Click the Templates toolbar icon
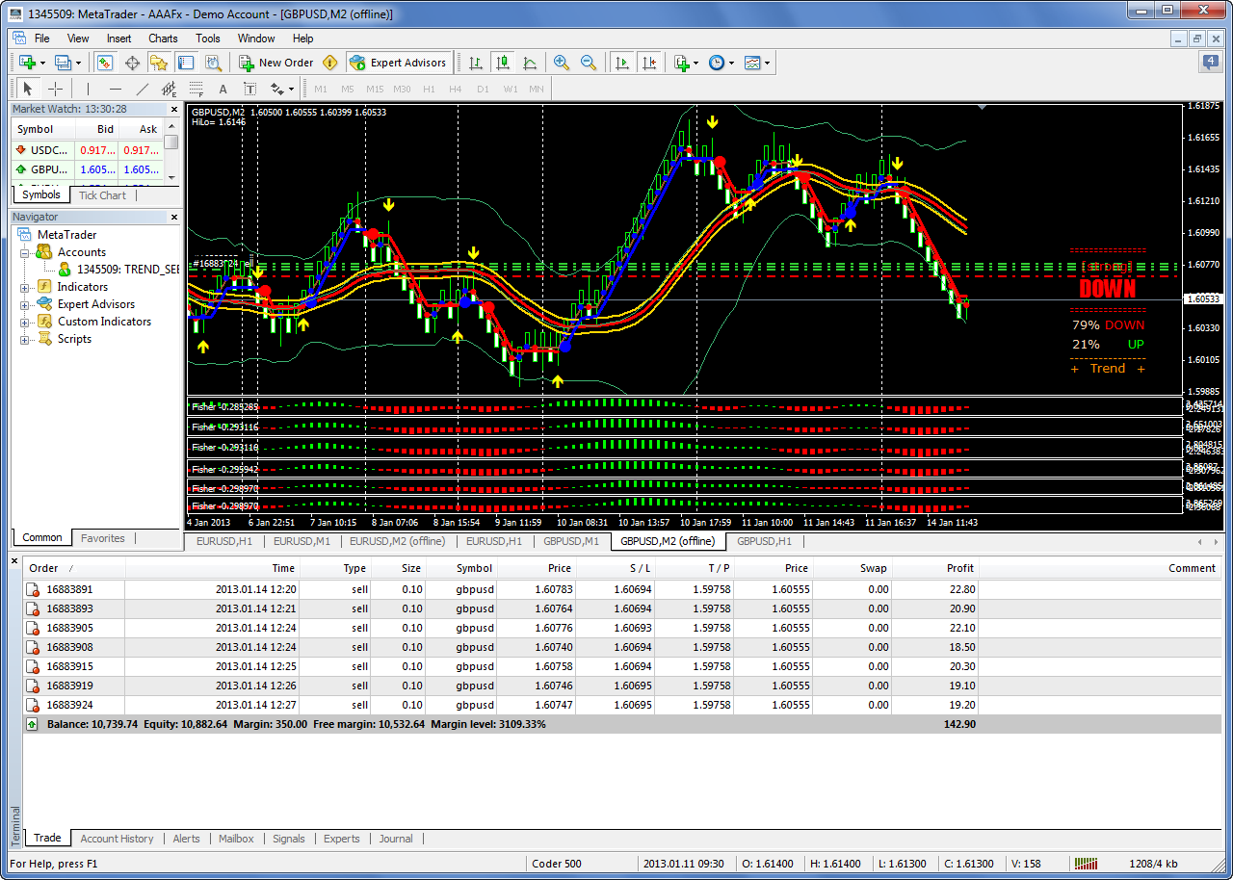Image resolution: width=1233 pixels, height=880 pixels. pyautogui.click(x=752, y=63)
